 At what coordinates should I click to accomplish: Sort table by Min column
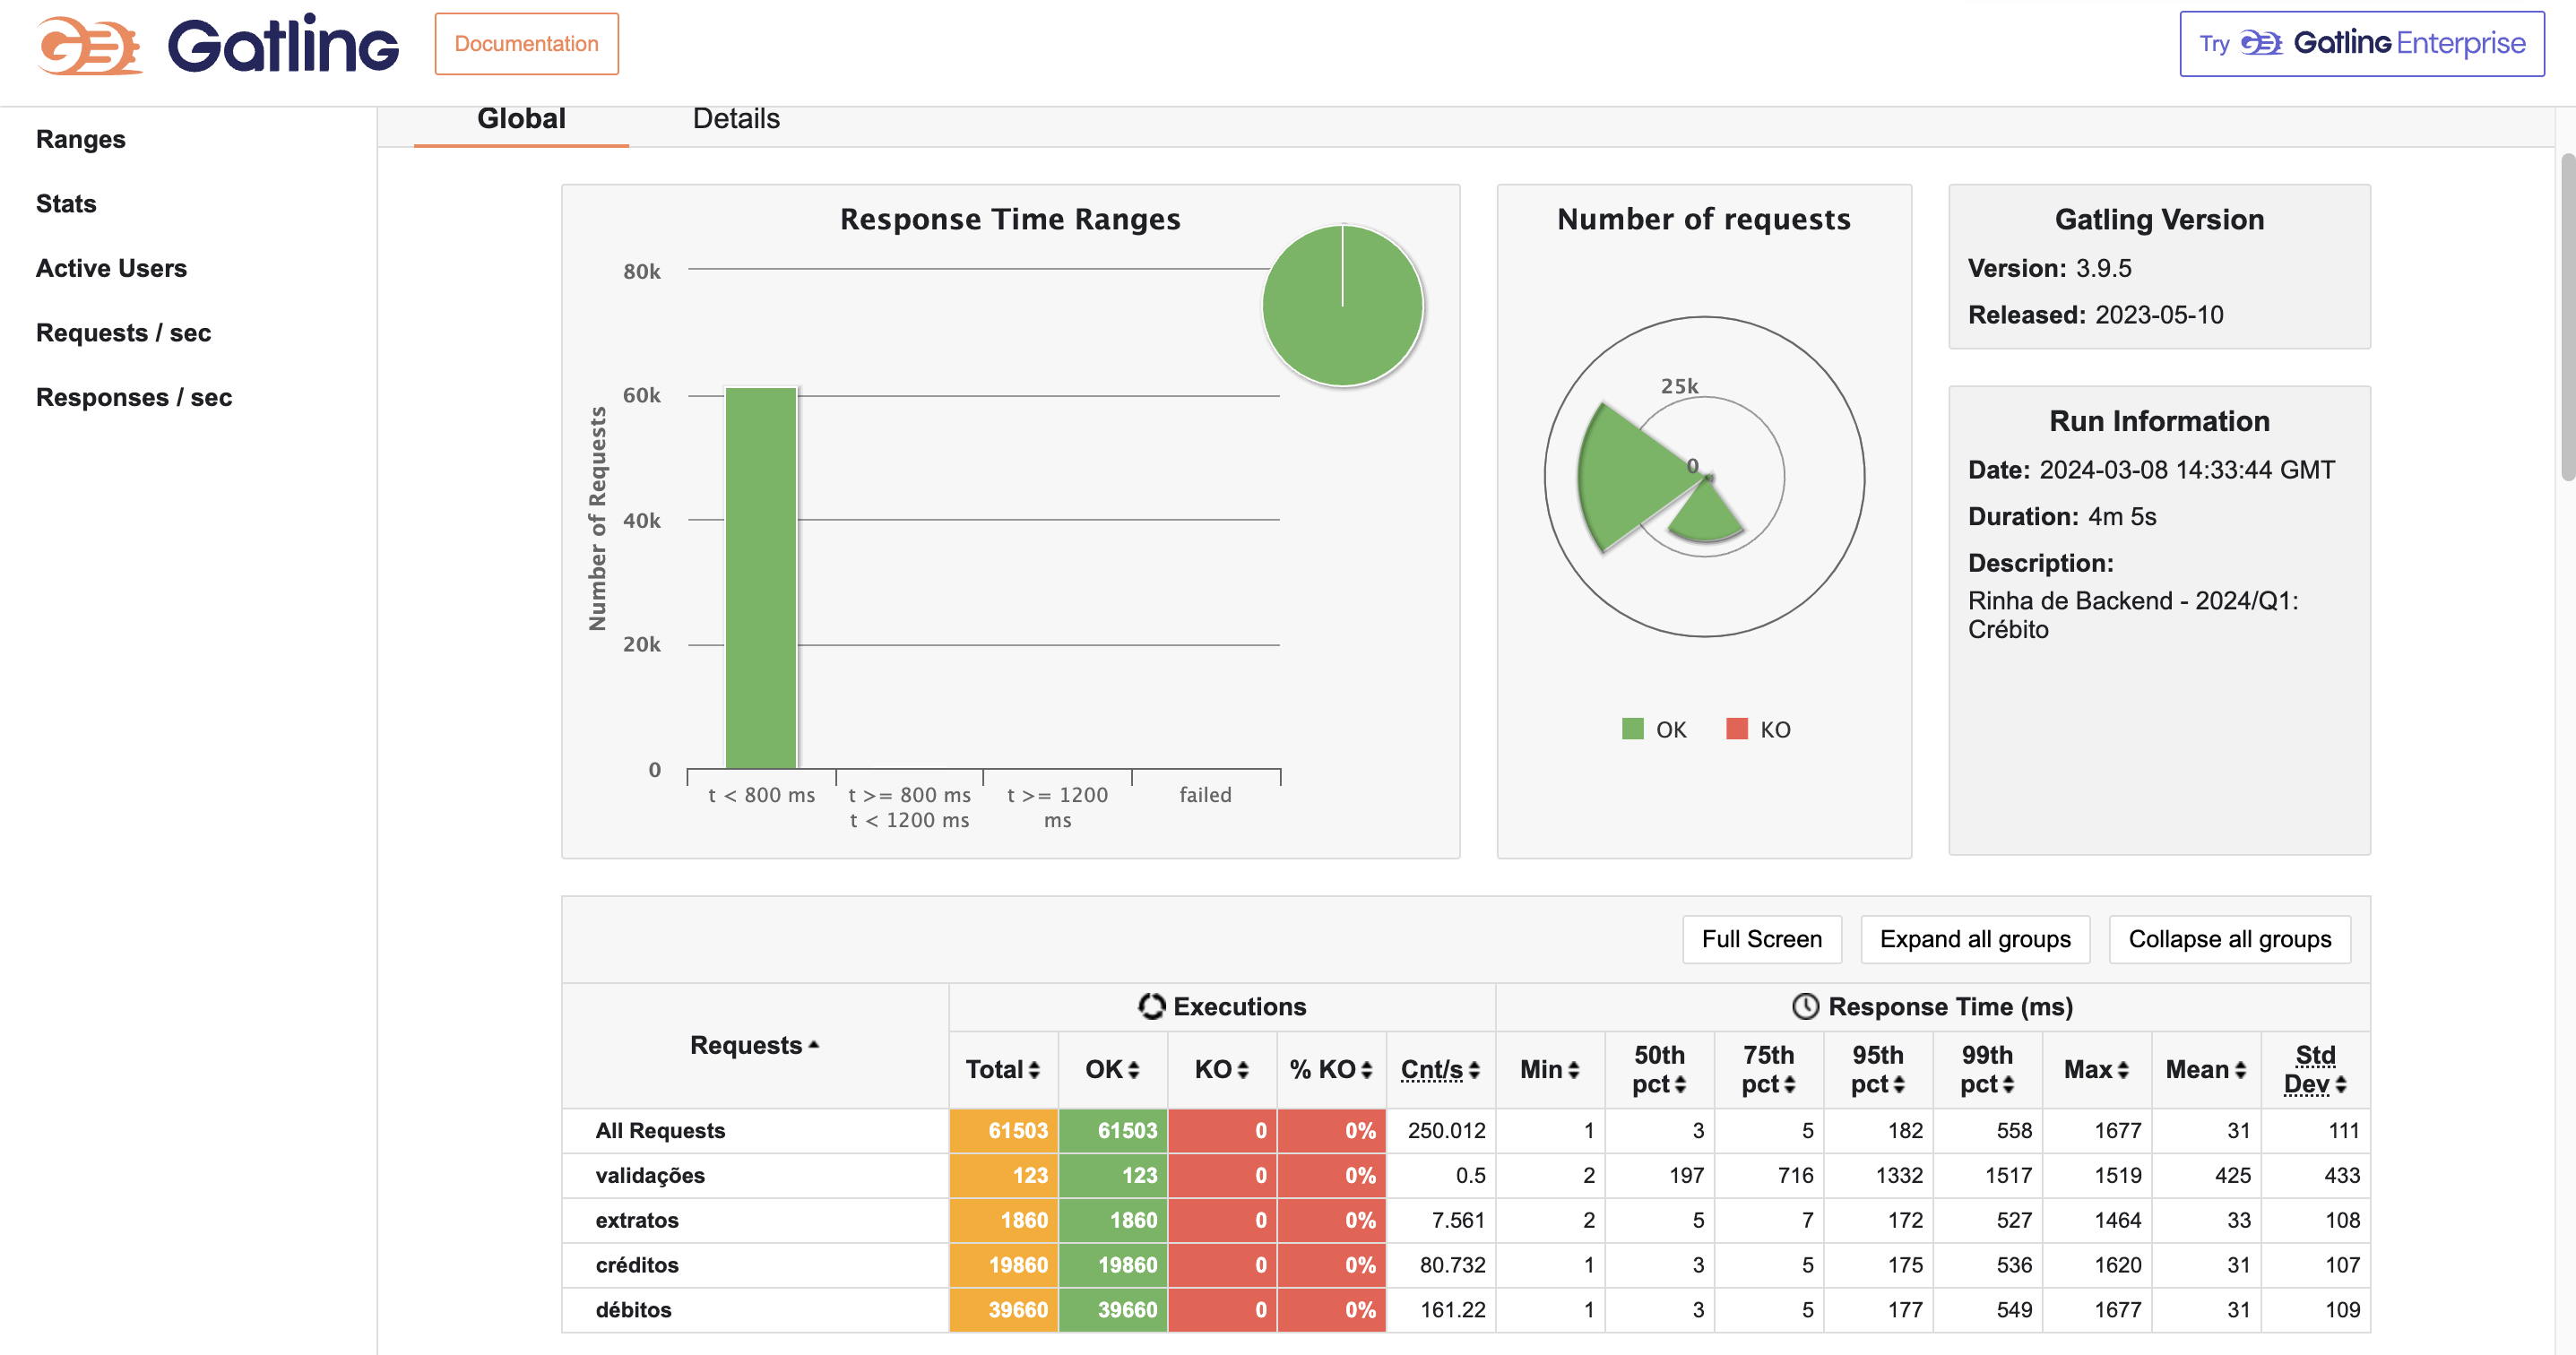1549,1069
